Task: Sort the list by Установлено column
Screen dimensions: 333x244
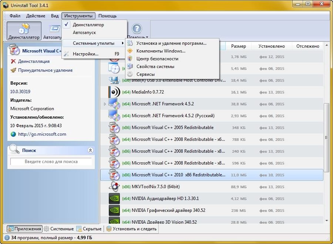Action: coord(272,46)
